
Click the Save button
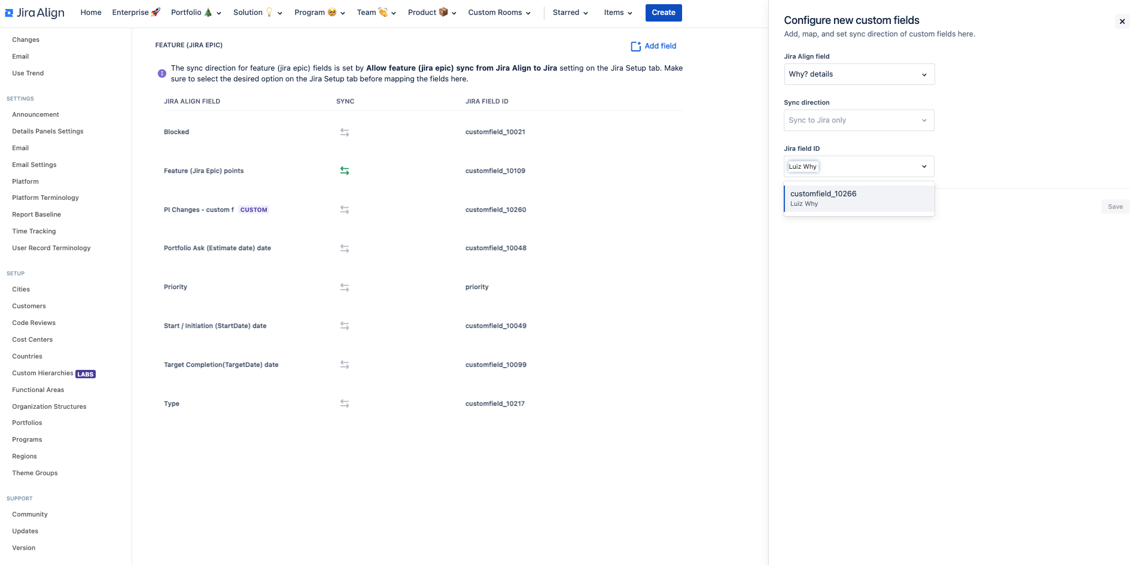click(x=1115, y=206)
